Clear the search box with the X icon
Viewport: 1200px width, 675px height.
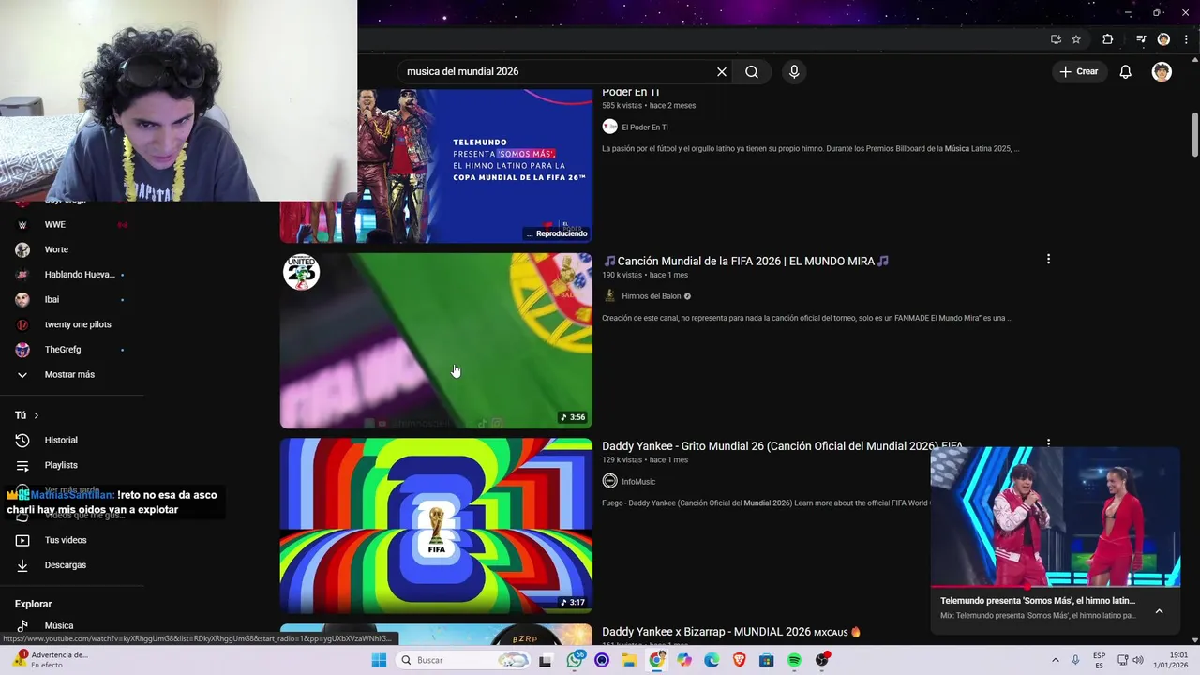click(722, 72)
